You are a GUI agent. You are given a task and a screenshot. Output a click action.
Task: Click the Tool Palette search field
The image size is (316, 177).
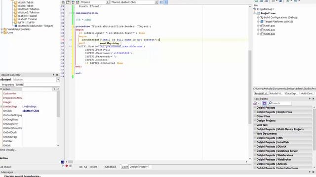pyautogui.click(x=281, y=103)
